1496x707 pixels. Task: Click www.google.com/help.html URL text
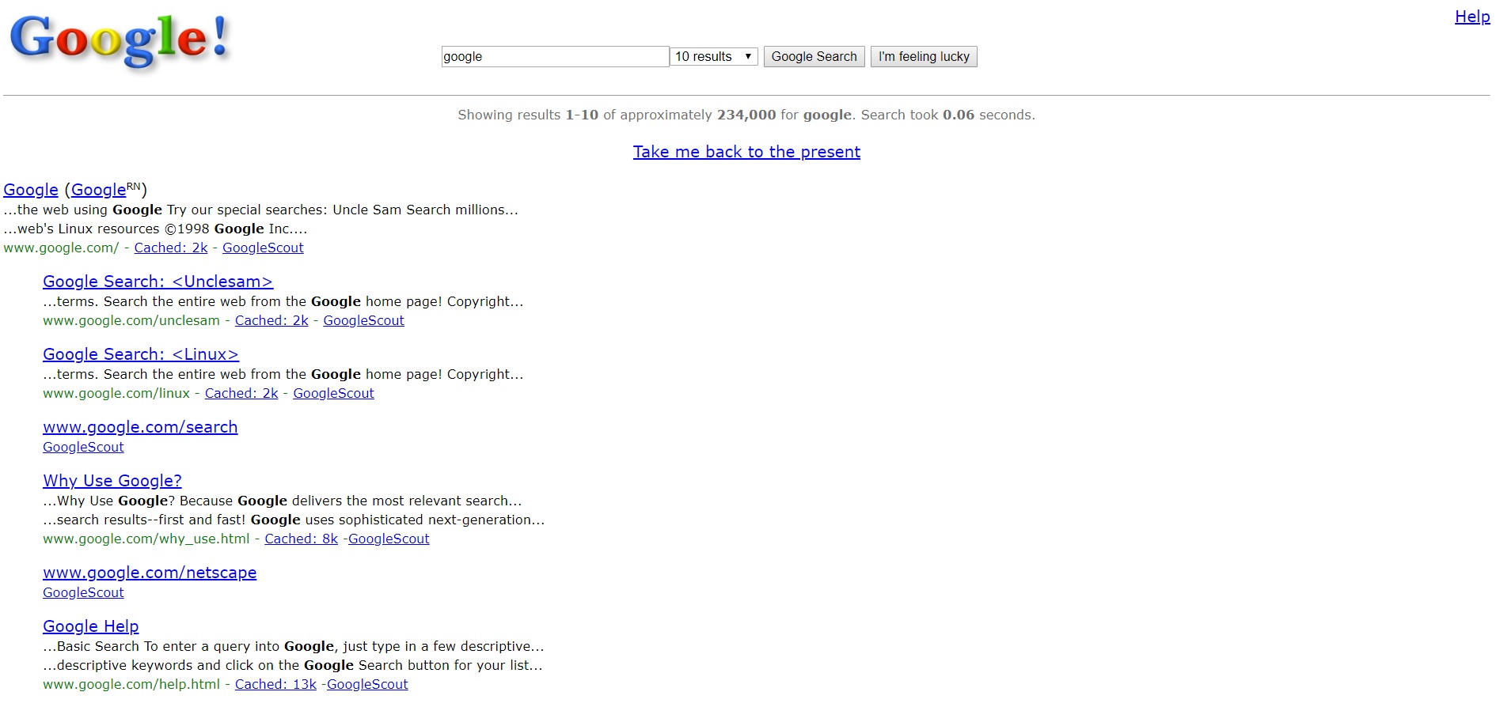tap(131, 684)
